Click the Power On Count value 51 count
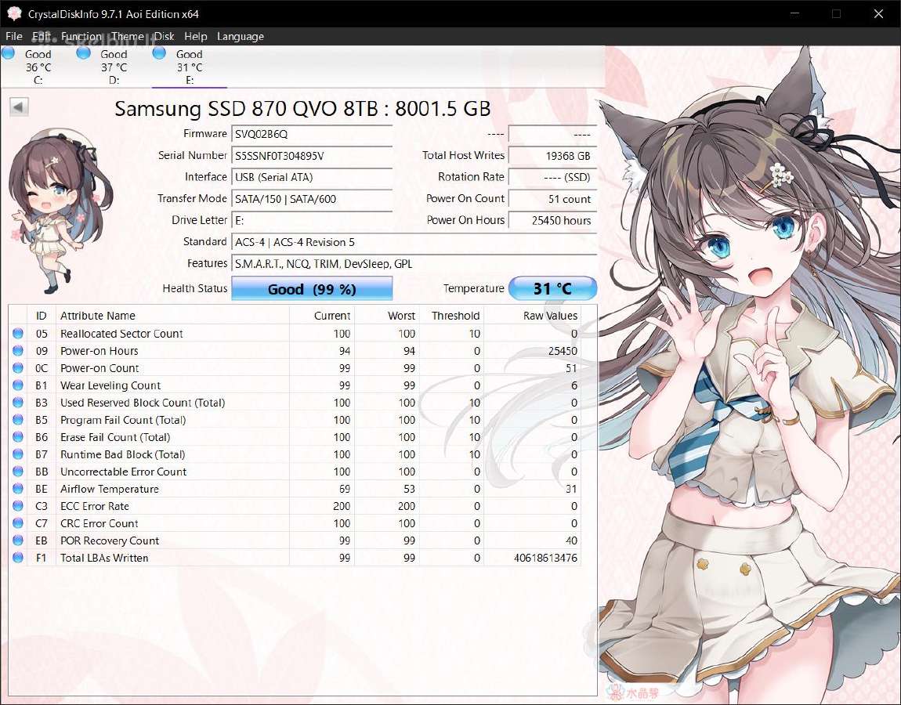 (x=553, y=199)
